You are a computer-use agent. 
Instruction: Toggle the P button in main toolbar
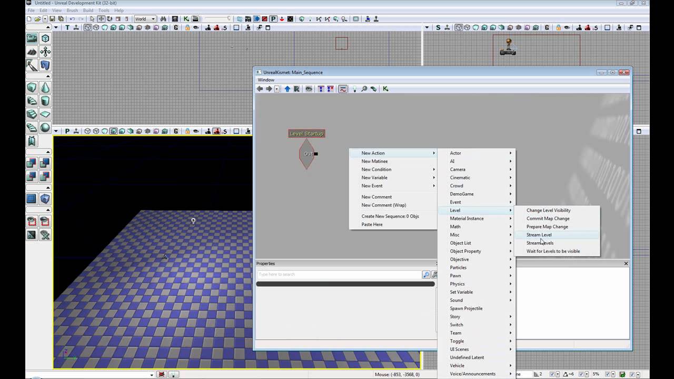coord(273,19)
